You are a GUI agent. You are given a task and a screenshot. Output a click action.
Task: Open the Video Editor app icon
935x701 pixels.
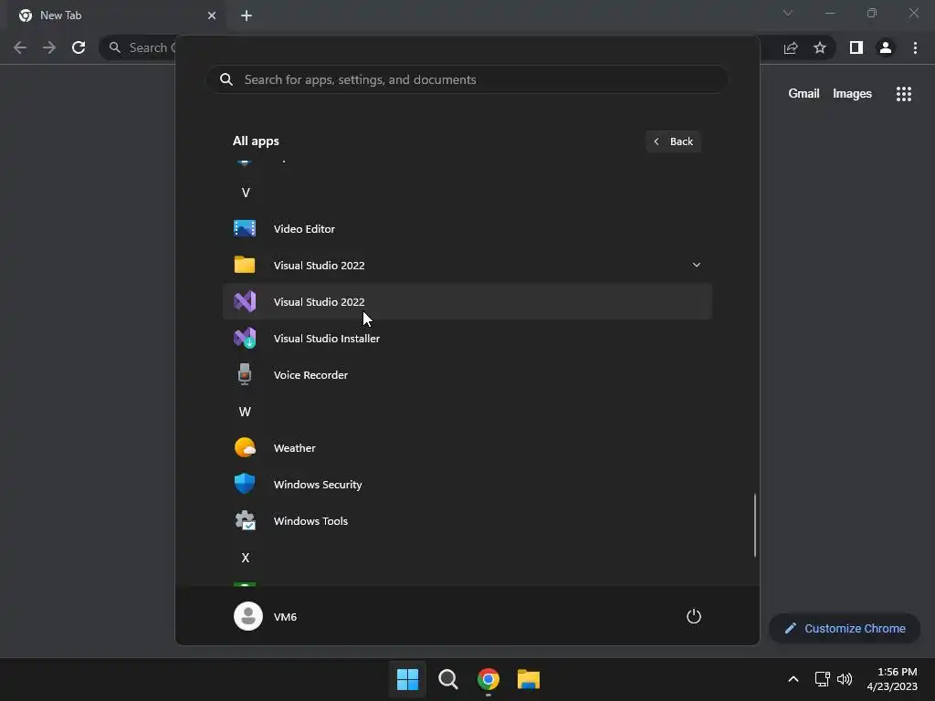(245, 229)
